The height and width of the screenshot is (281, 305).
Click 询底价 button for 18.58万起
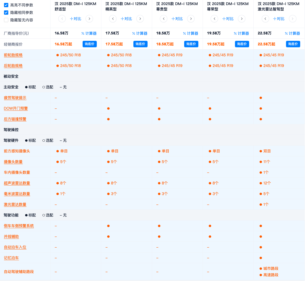[191, 44]
